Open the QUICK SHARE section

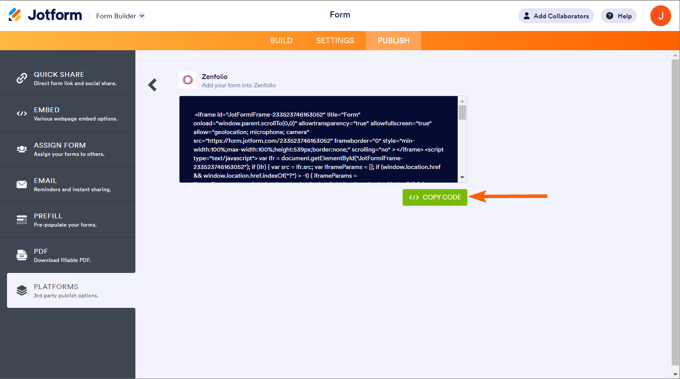[68, 78]
